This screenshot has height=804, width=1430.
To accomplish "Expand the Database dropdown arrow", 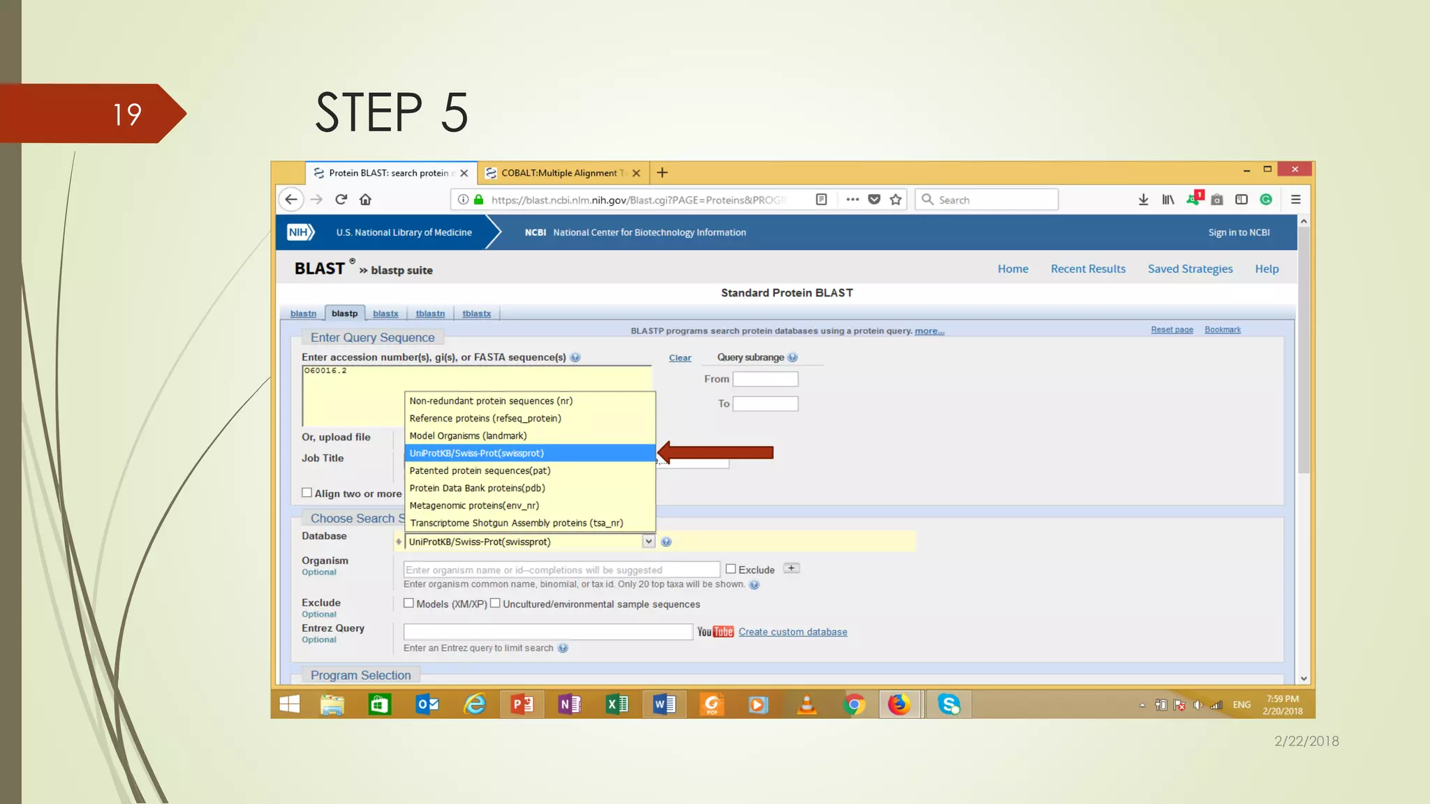I will 648,542.
